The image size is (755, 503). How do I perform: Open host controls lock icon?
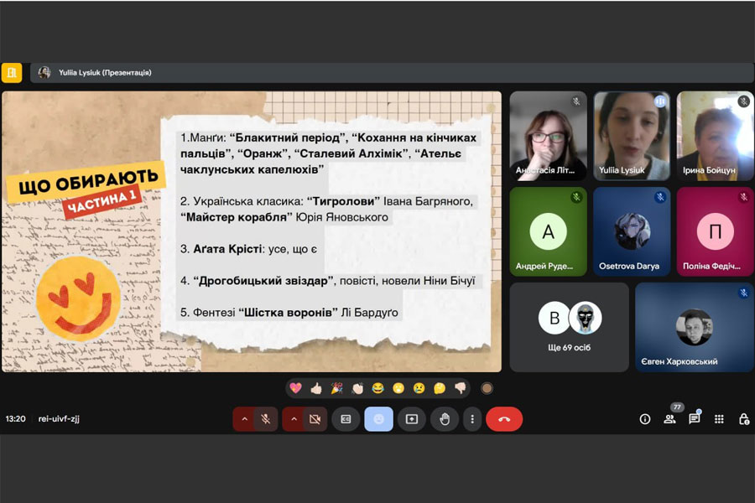tap(744, 419)
